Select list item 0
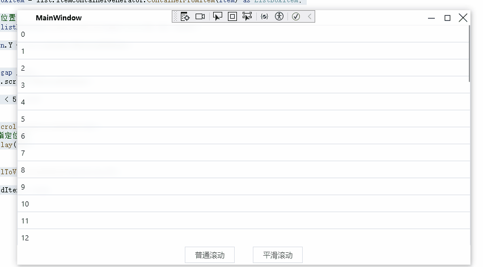This screenshot has height=267, width=483. click(243, 34)
